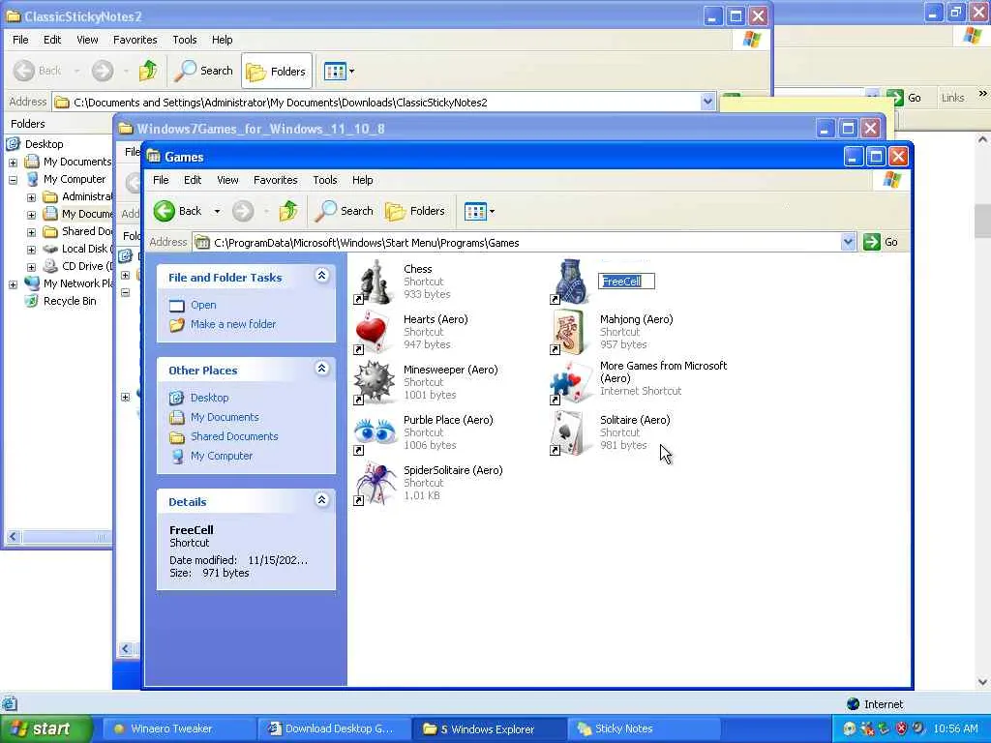Image resolution: width=991 pixels, height=743 pixels.
Task: Click the Start button
Action: tap(45, 728)
